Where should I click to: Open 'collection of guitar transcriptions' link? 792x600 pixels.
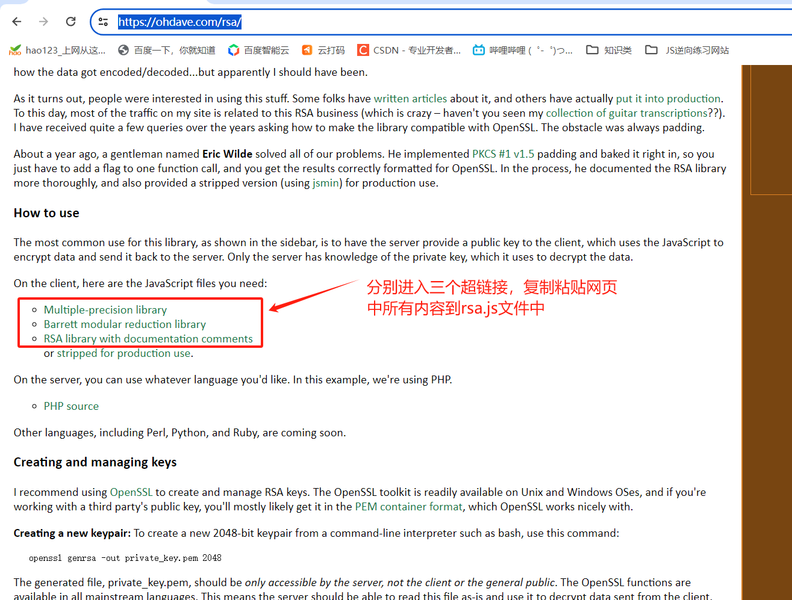pyautogui.click(x=626, y=113)
